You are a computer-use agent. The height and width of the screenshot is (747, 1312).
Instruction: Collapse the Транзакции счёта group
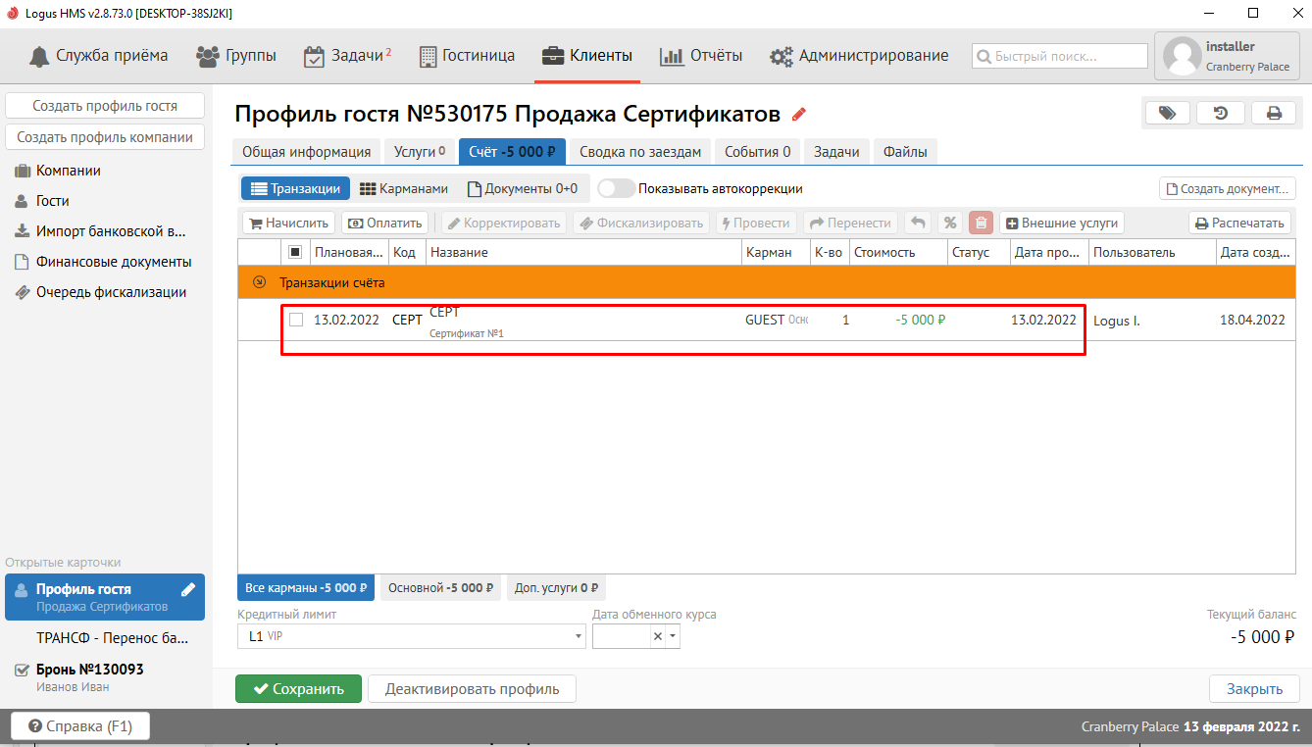tap(259, 282)
